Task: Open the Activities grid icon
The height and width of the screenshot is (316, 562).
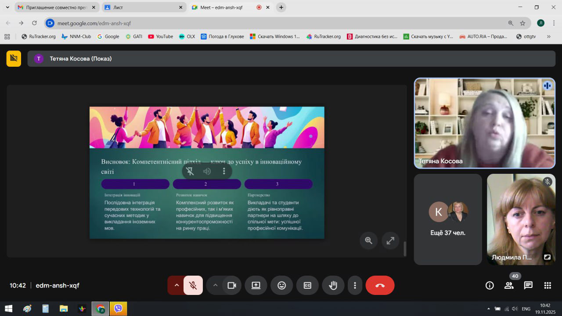Action: point(548,285)
